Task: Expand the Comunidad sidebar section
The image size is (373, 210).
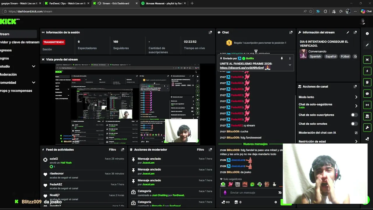Action: 34,83
